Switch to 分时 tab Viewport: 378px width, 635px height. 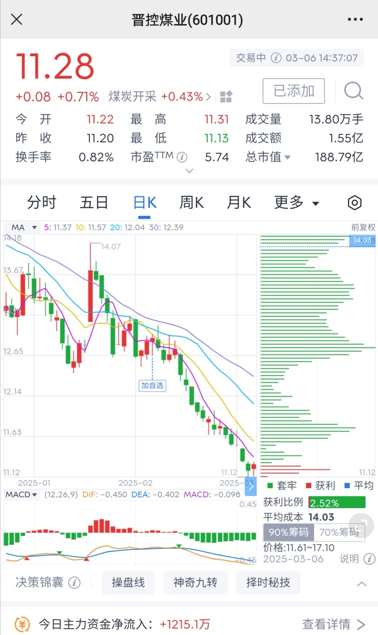(x=42, y=203)
